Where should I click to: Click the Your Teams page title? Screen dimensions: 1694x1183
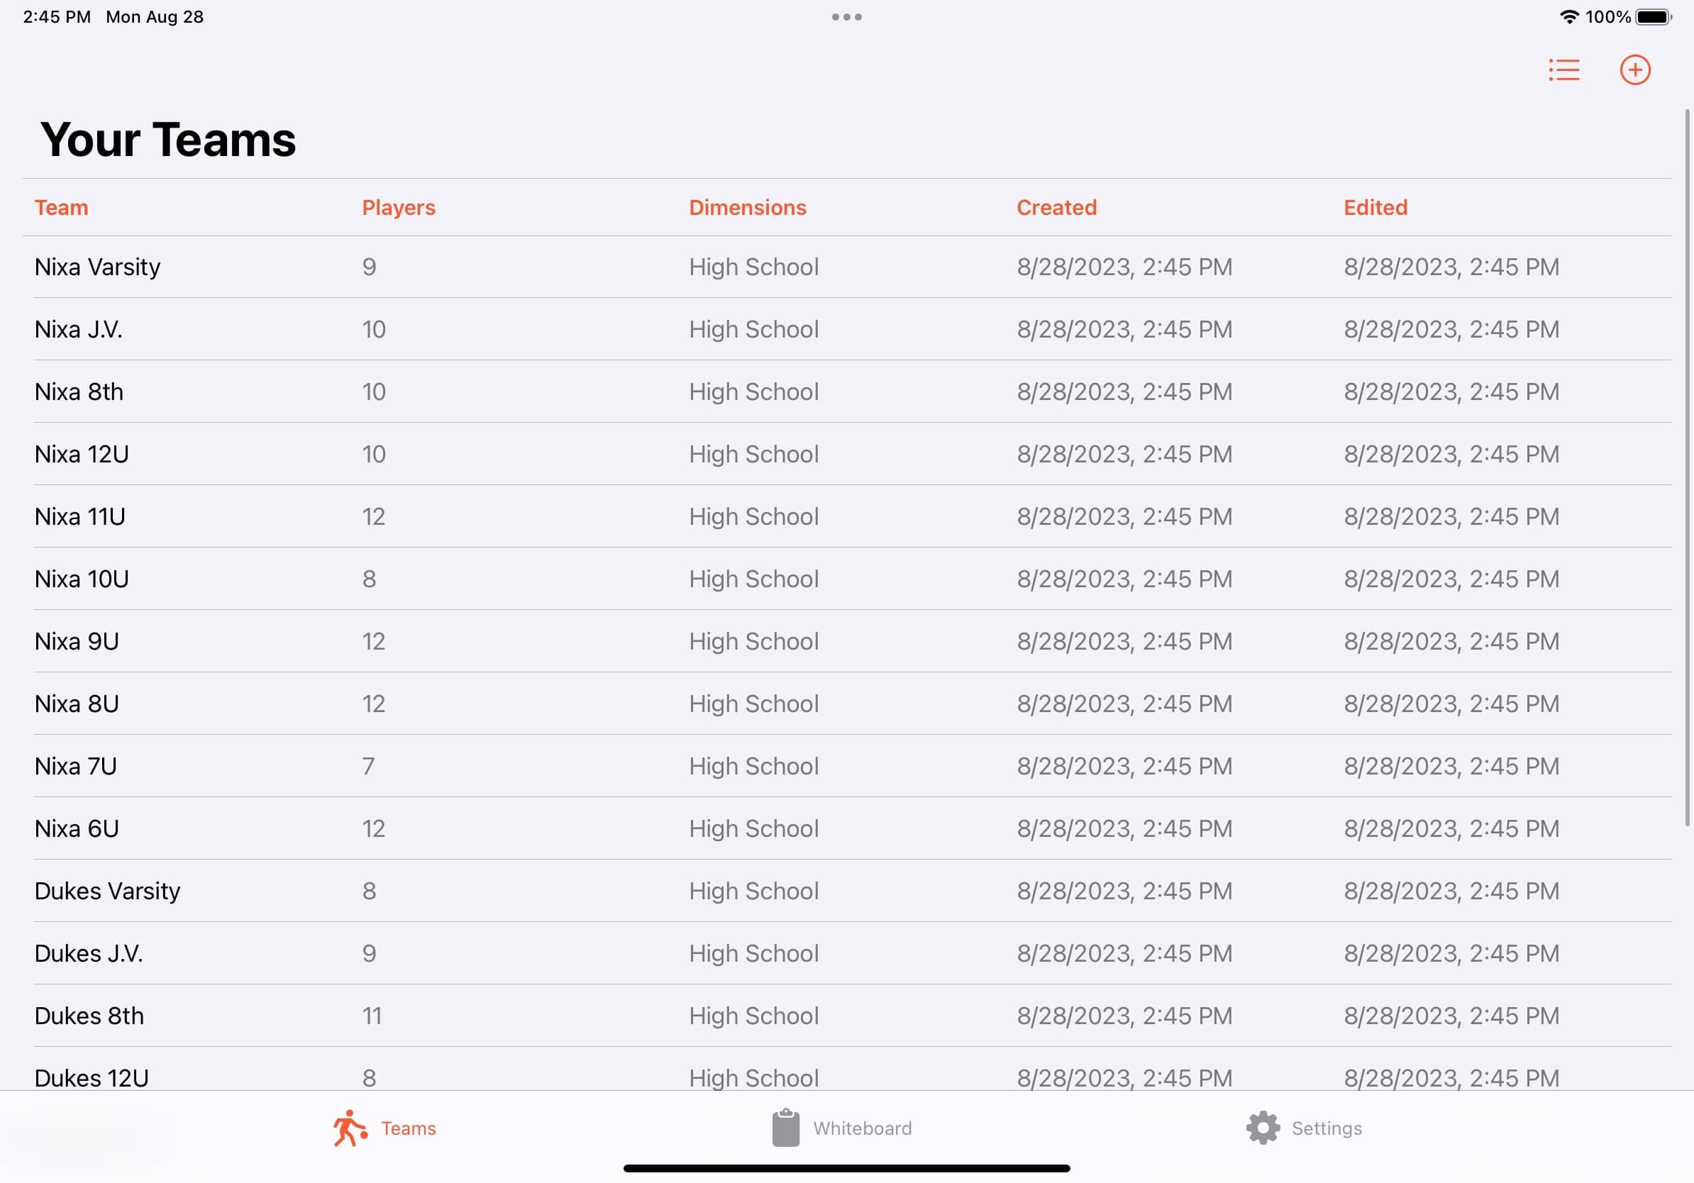click(x=167, y=140)
